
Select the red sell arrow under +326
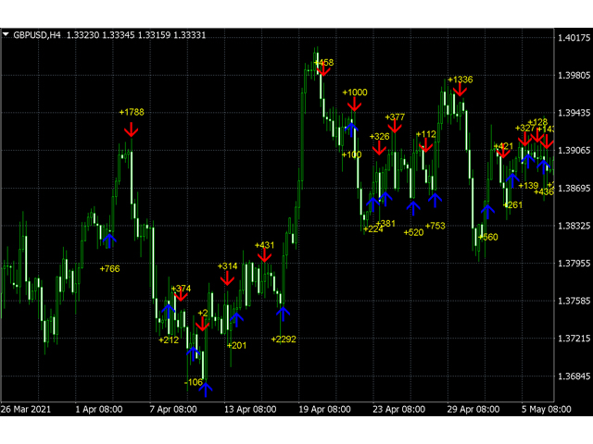(x=379, y=148)
